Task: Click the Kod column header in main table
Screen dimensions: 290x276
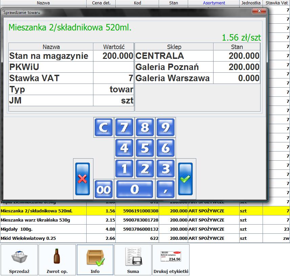Action: [x=137, y=3]
